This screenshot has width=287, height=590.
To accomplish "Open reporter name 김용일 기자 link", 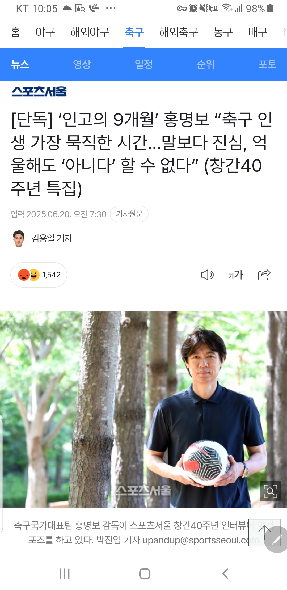I will (x=52, y=238).
